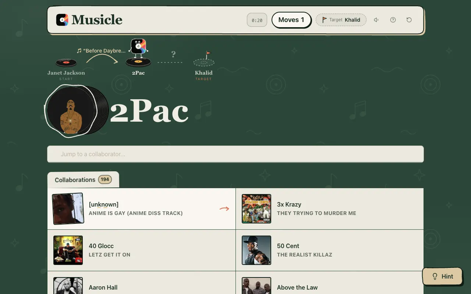Open the help question mark icon

(x=393, y=20)
